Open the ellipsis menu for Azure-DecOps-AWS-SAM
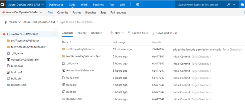245x105 pixels. (55, 34)
